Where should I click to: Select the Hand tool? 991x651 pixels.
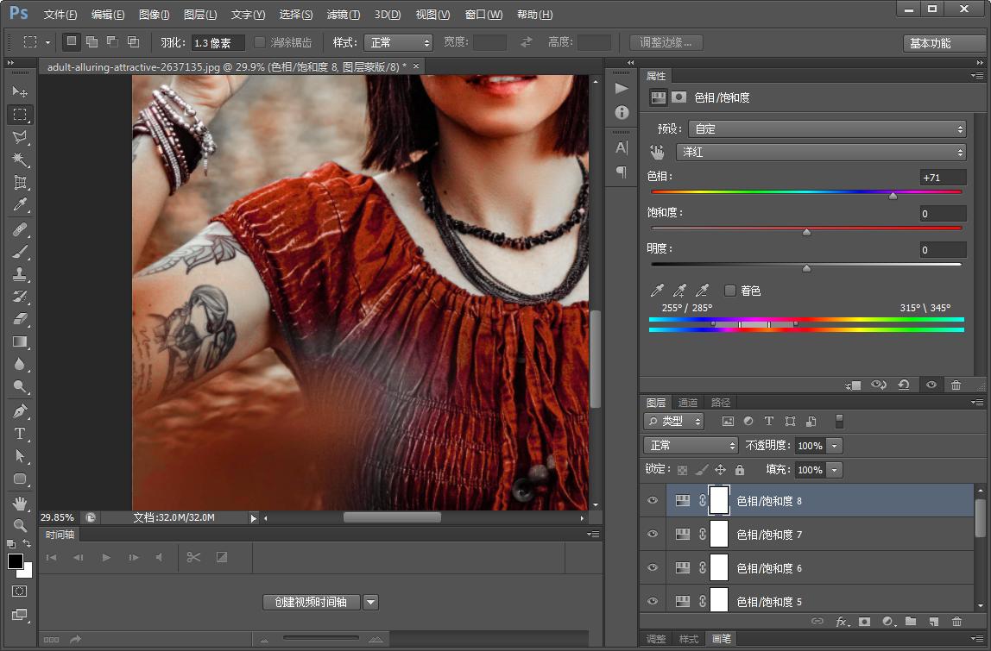(20, 503)
